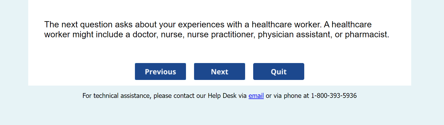Click the word "experiences" in the prompt

coord(201,25)
